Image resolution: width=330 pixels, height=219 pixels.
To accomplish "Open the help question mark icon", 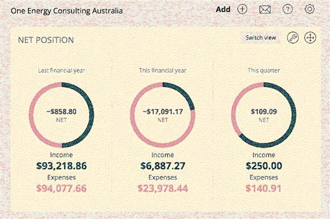I will [287, 10].
